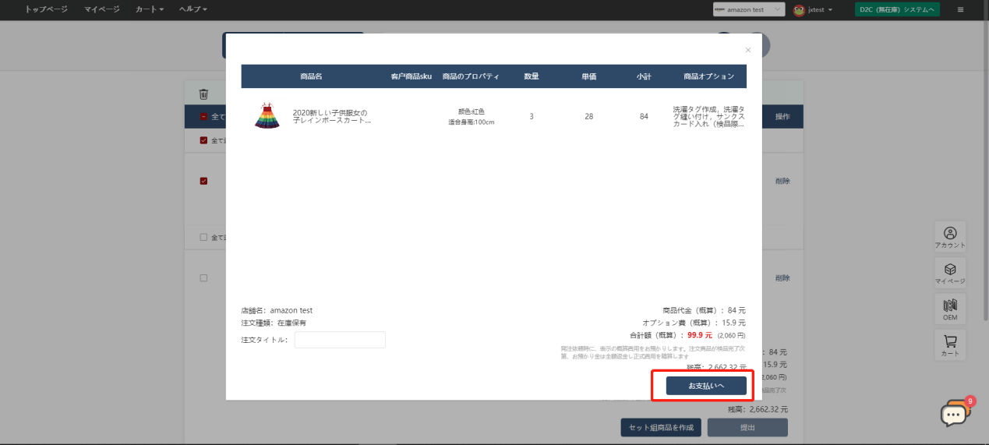Click the お支払いへ payment button
Viewport: 989px width, 445px height.
[706, 386]
